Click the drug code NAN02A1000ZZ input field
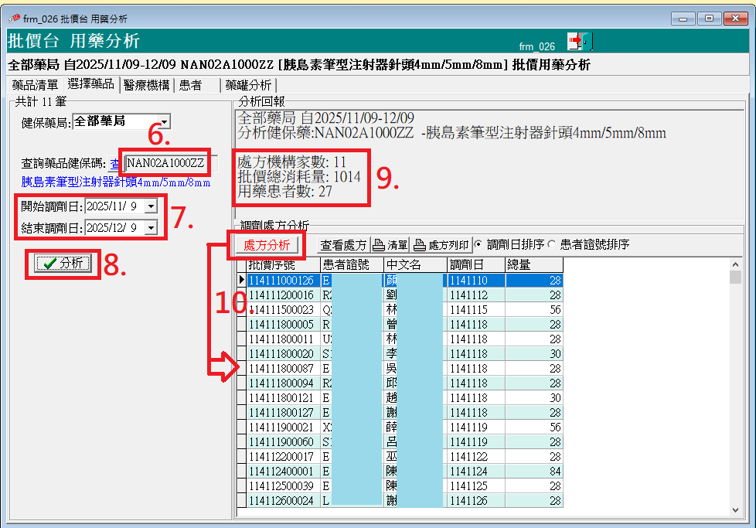Viewport: 756px width, 528px height. click(166, 163)
